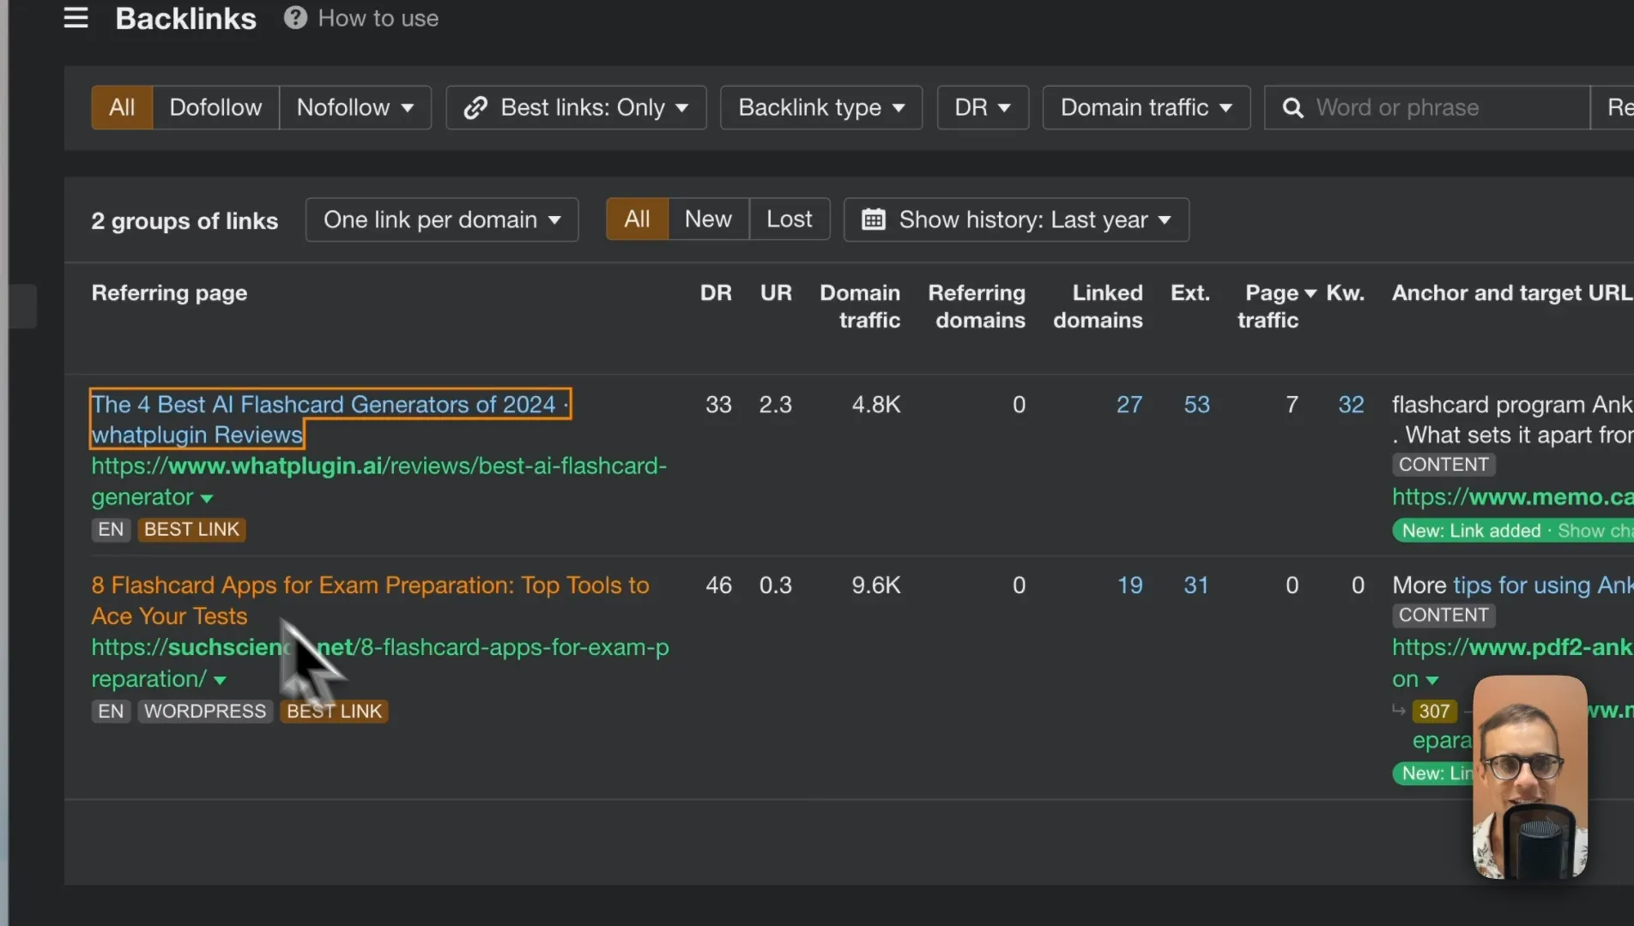Switch to the New links tab
The width and height of the screenshot is (1634, 926).
[x=708, y=219]
